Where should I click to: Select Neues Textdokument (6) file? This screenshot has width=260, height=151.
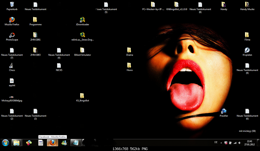(x=247, y=114)
